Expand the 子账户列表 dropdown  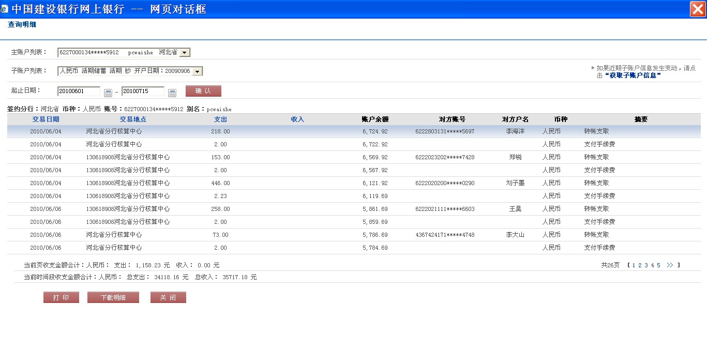(197, 71)
